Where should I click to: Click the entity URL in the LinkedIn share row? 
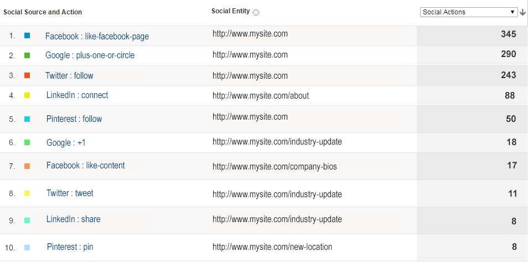click(x=277, y=219)
